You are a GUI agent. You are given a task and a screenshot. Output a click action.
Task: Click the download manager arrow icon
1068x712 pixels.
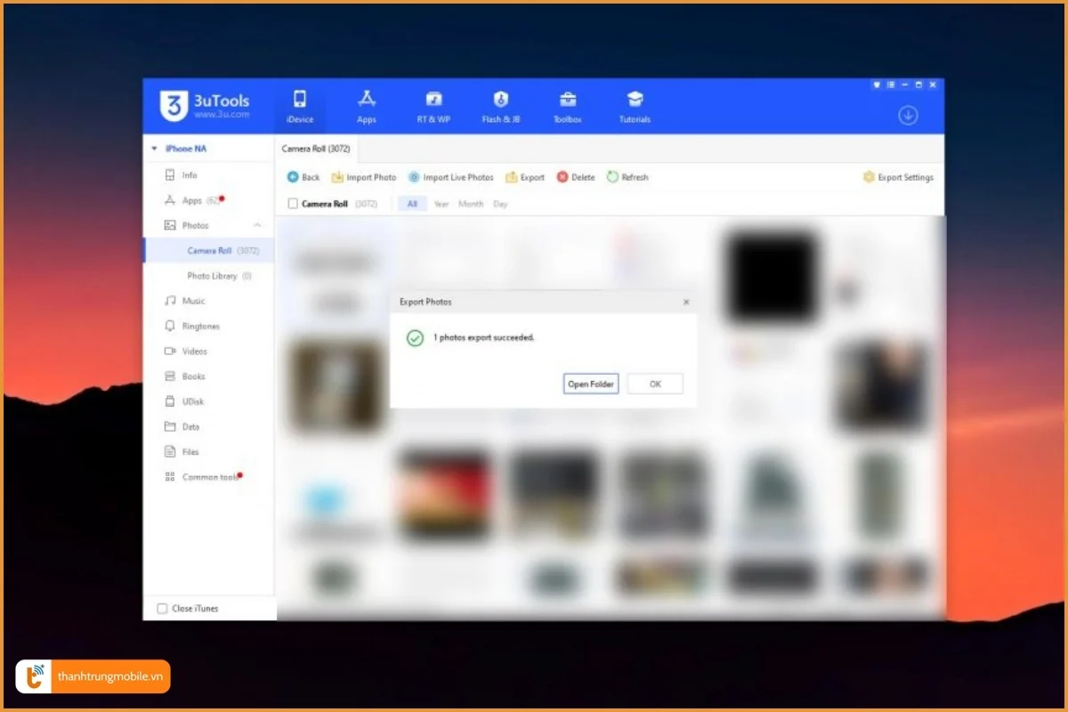(x=908, y=116)
